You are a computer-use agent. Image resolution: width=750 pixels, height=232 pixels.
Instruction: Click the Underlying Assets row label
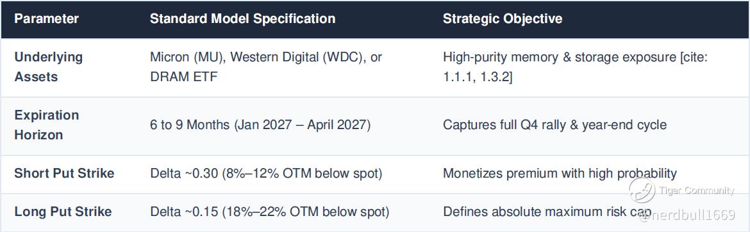[48, 67]
